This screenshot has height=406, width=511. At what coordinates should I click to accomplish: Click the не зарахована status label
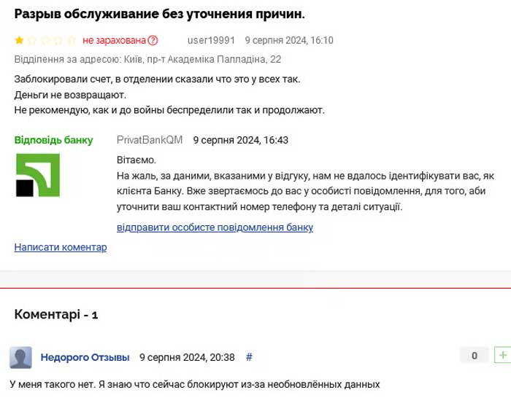point(114,40)
